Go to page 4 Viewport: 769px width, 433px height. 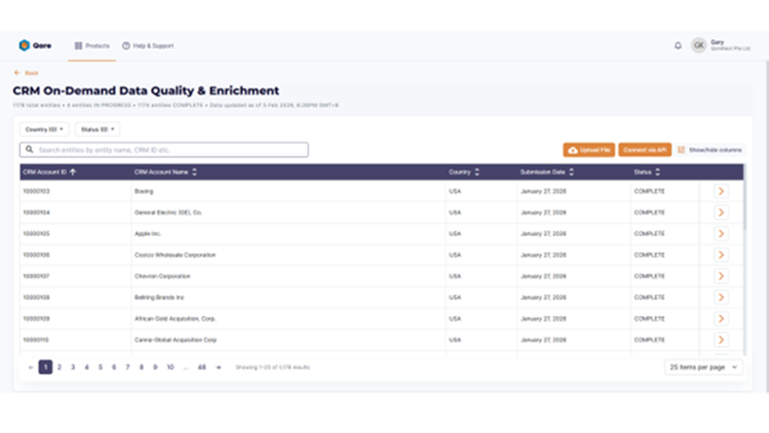pos(87,367)
